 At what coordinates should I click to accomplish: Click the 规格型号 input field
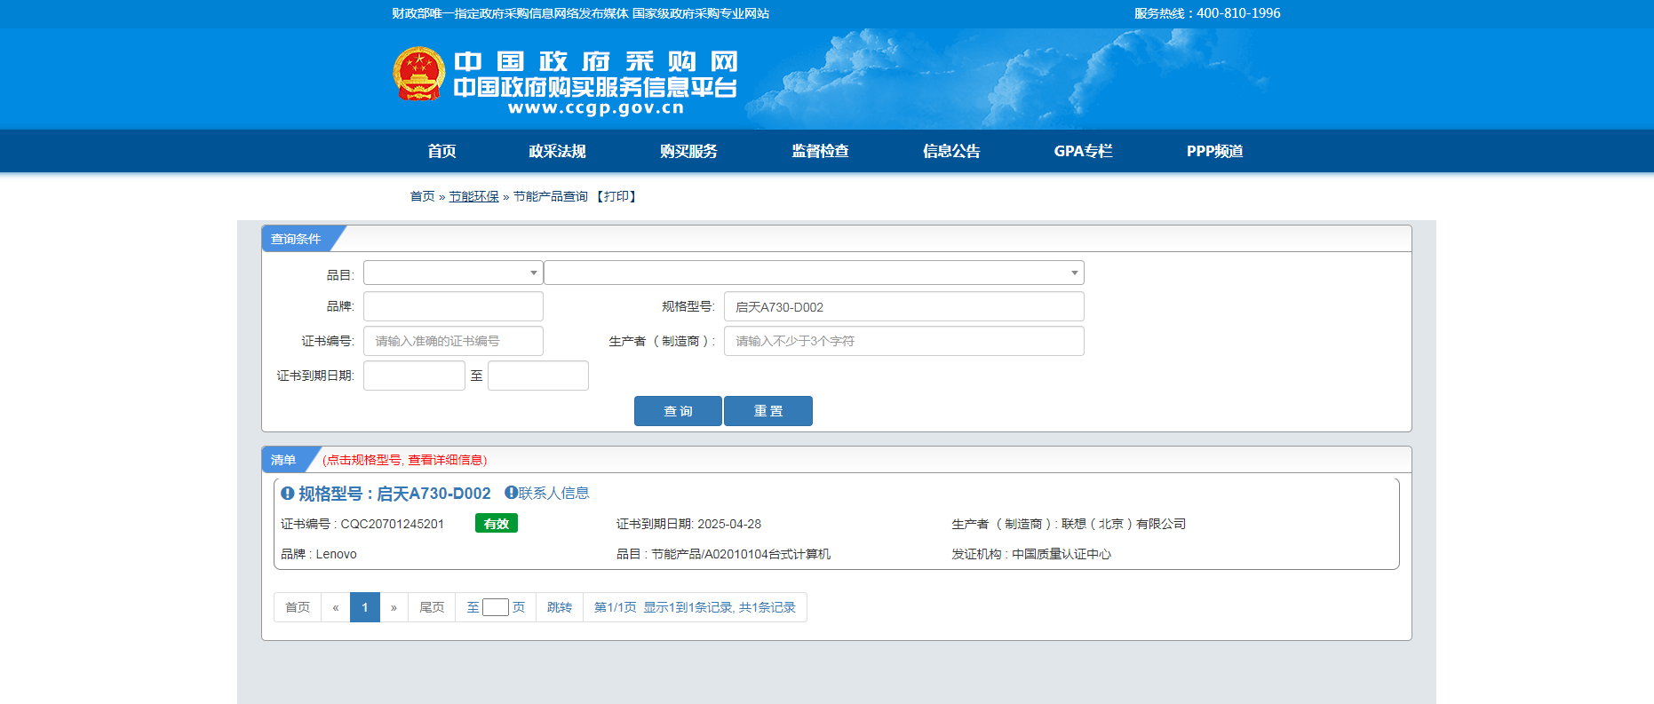[x=903, y=306]
